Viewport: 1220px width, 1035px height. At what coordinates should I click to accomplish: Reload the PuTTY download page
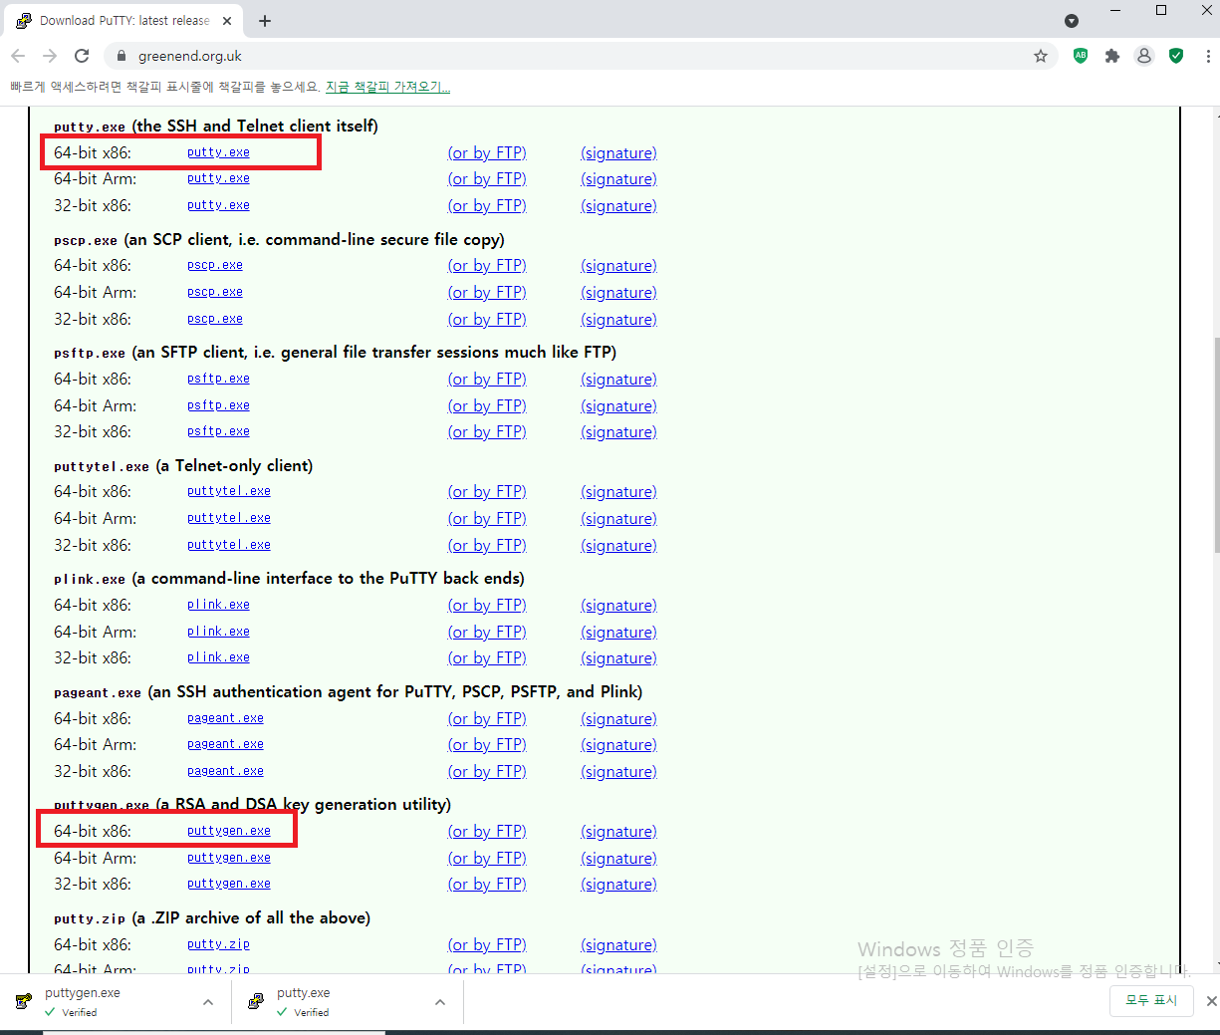pyautogui.click(x=82, y=56)
